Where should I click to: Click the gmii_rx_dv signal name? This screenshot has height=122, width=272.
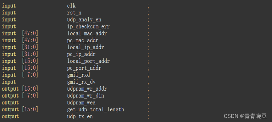point(81,82)
